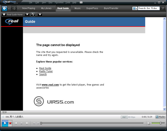Viewport: 167px width, 131px height.
Task: Click the Real logo in the sidebar
Action: tap(12, 22)
